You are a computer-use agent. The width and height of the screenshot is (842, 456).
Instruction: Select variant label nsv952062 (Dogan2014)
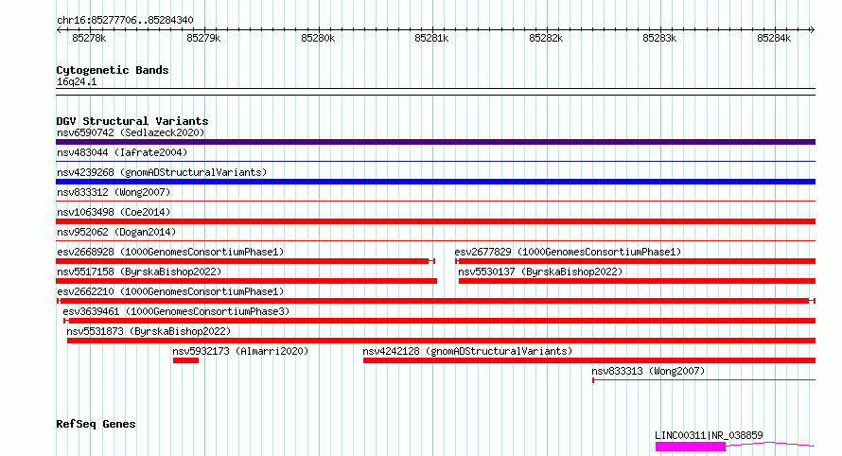click(116, 232)
